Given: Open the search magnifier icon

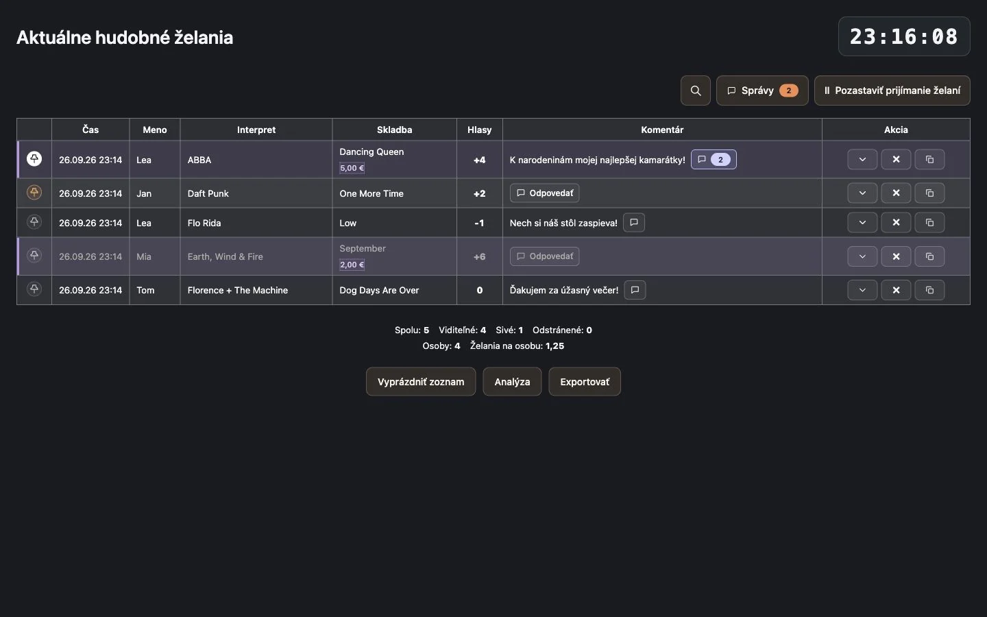Looking at the screenshot, I should coord(695,90).
